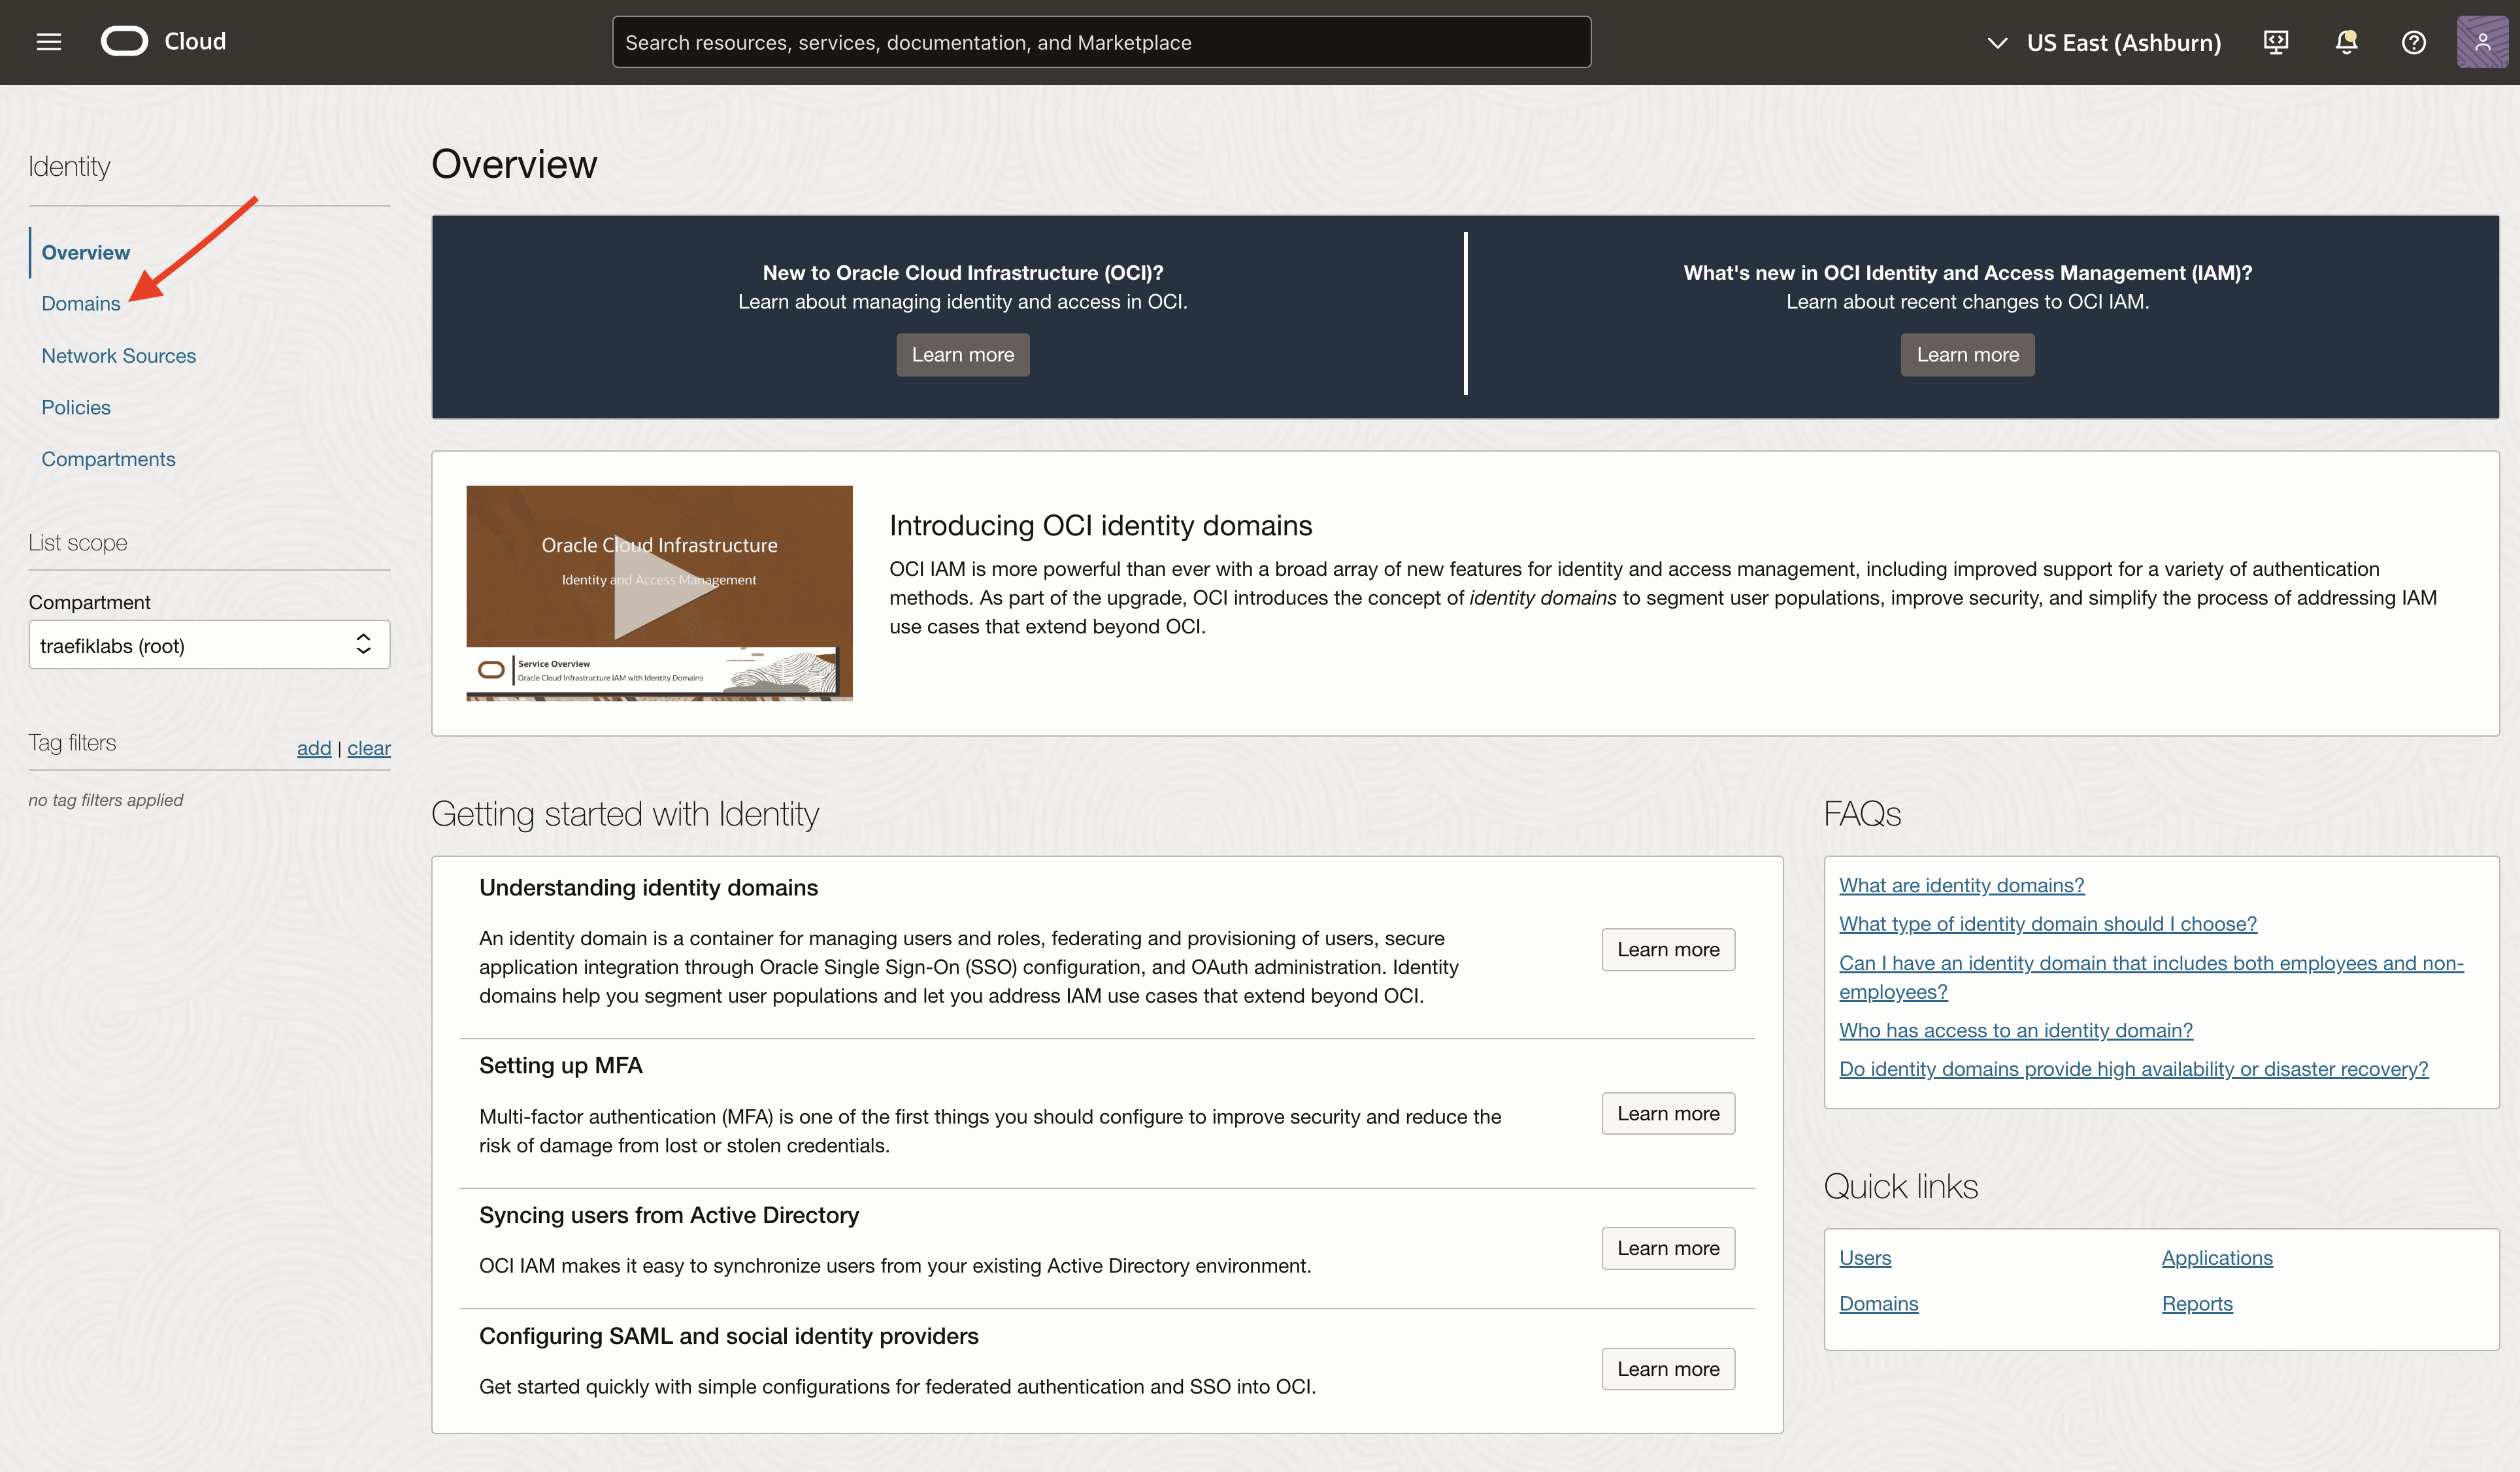Open the Applications quick link
This screenshot has height=1472, width=2520.
(x=2216, y=1258)
